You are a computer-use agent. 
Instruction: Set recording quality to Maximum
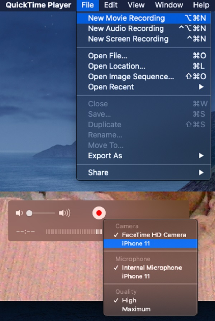click(x=150, y=309)
